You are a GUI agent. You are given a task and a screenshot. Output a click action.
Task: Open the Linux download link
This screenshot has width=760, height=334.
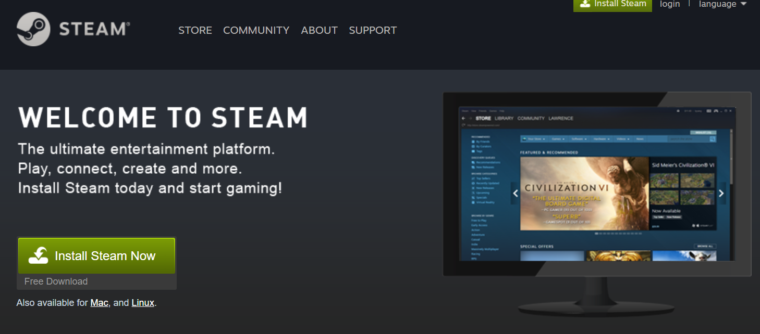click(143, 302)
